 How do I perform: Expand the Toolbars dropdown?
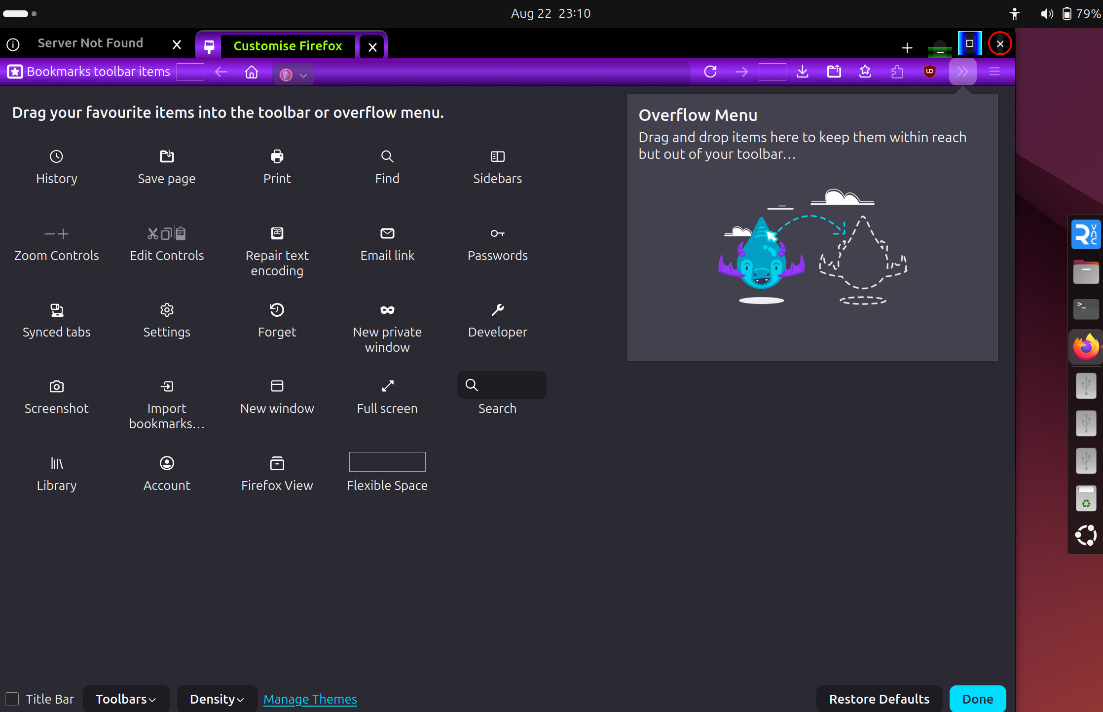click(x=126, y=699)
